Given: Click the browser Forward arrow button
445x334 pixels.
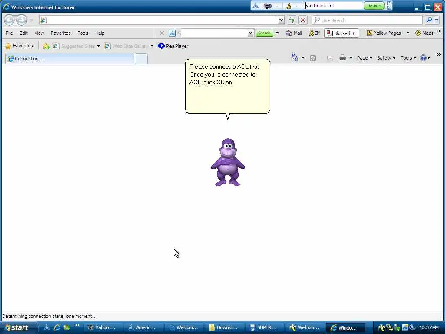Looking at the screenshot, I should pyautogui.click(x=22, y=20).
